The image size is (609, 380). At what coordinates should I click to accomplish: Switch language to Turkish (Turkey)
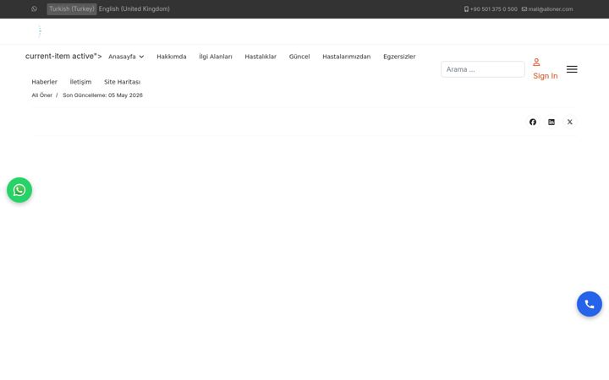[x=72, y=9]
